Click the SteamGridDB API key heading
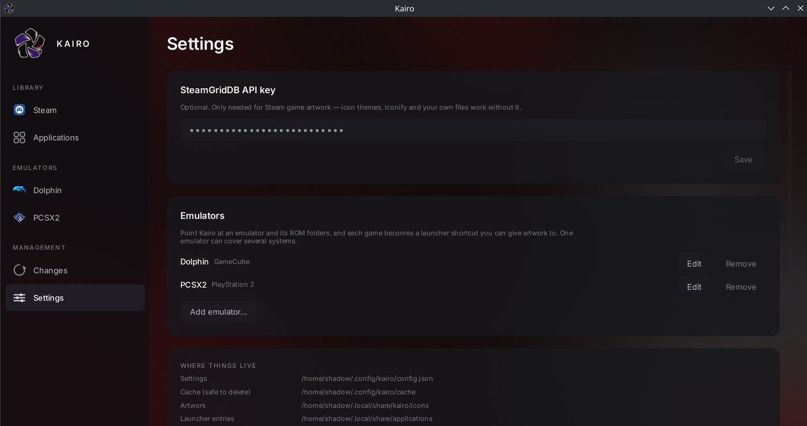807x426 pixels. click(x=228, y=90)
